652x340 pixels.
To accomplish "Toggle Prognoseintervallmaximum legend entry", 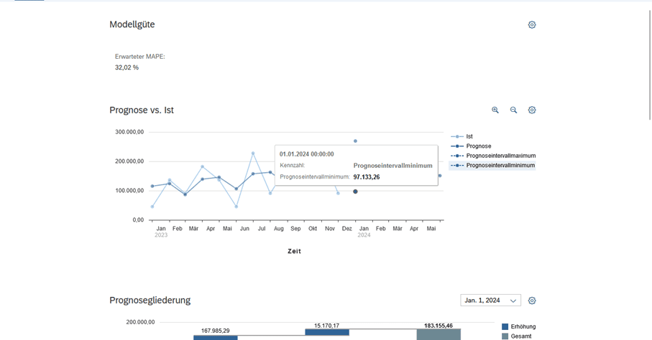I will [x=500, y=156].
